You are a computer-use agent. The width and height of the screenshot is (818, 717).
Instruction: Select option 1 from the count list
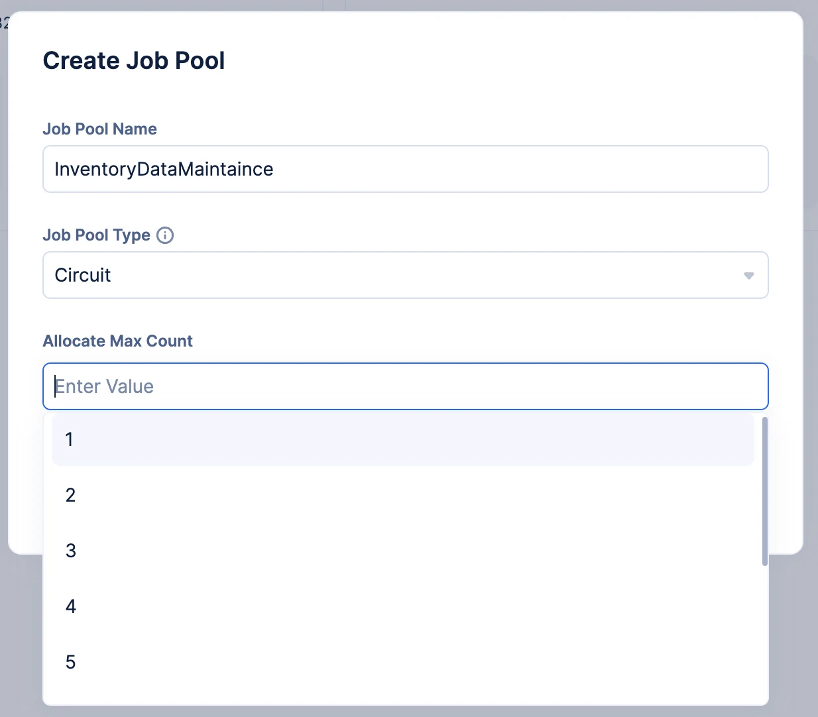pyautogui.click(x=402, y=439)
